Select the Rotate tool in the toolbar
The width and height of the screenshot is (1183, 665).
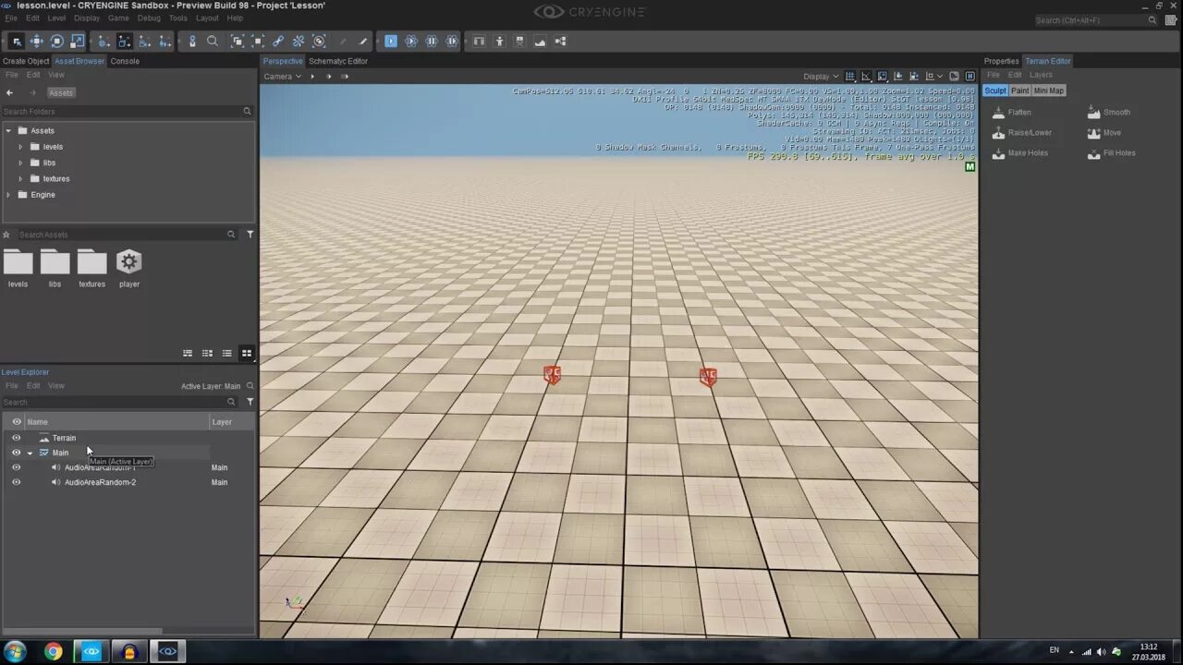(56, 41)
